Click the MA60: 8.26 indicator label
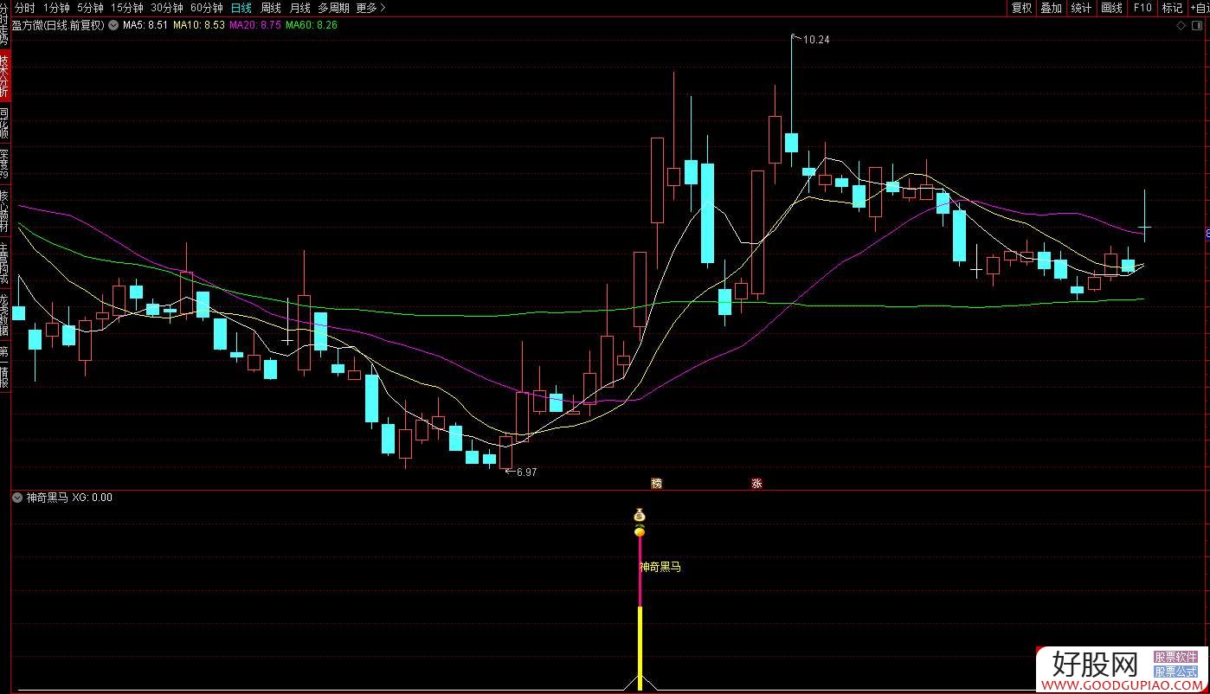Screen dimensions: 1210x694 pos(312,25)
